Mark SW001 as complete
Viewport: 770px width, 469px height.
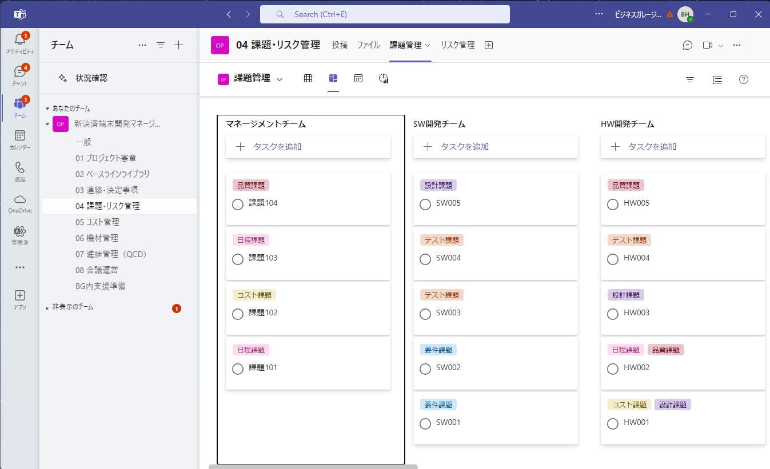[x=425, y=423]
